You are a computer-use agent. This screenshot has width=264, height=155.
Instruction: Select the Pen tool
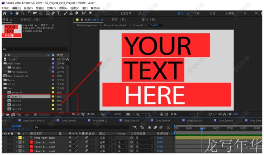point(53,13)
